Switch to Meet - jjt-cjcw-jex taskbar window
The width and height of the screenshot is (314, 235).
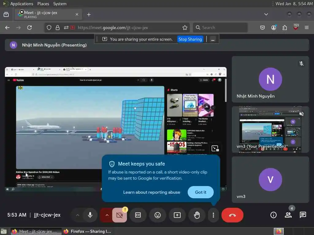tap(36, 231)
